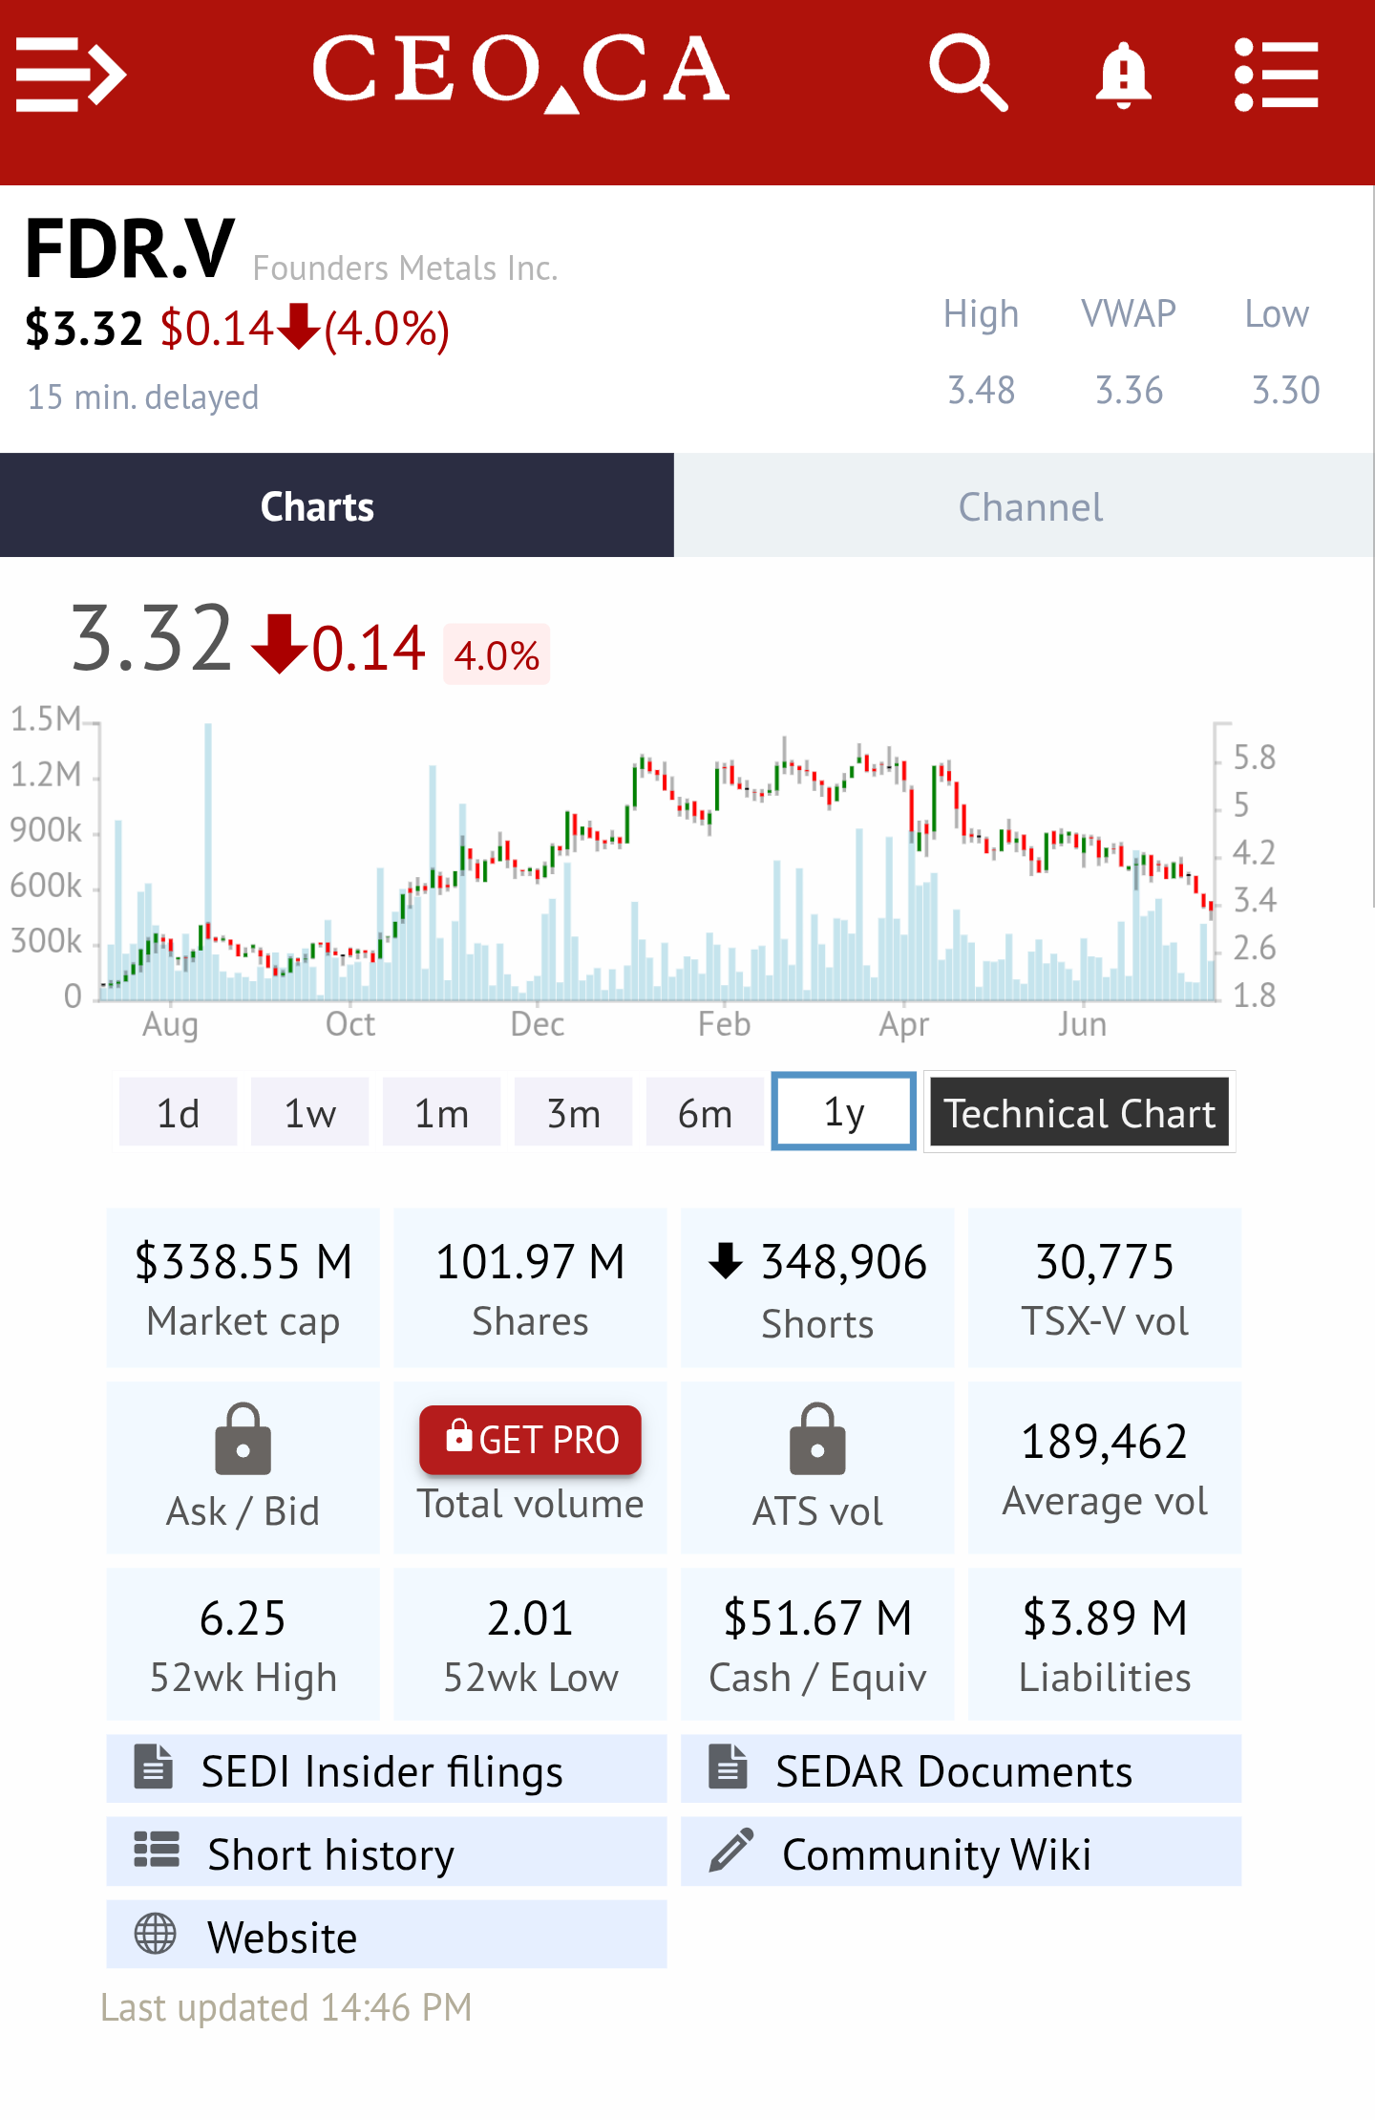Image resolution: width=1375 pixels, height=2120 pixels.
Task: Select the 1d chart range
Action: [178, 1112]
